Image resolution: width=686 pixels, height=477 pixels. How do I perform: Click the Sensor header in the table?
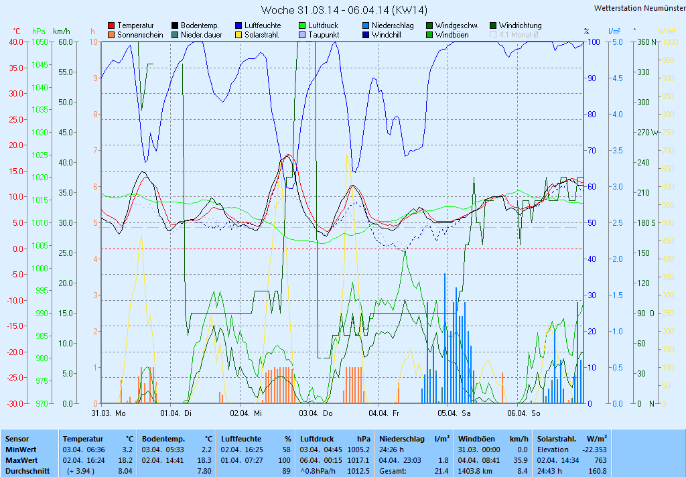17,439
